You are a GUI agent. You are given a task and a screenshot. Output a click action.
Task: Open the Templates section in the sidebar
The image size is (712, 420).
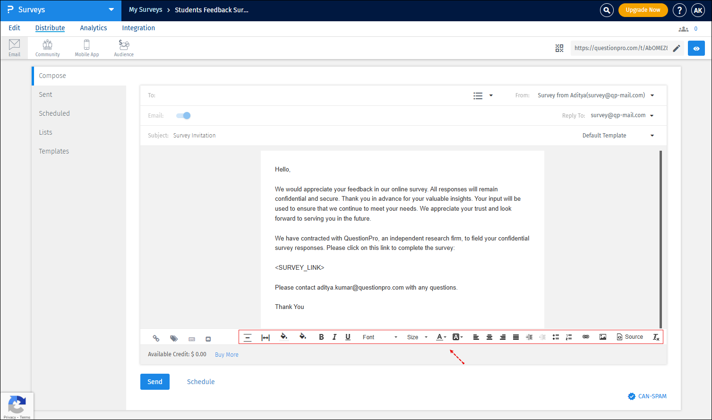point(54,151)
